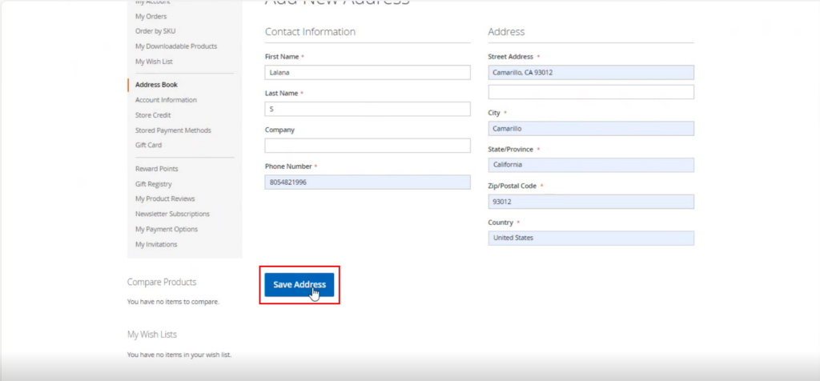Focus the City field with Camarillo

pos(591,129)
